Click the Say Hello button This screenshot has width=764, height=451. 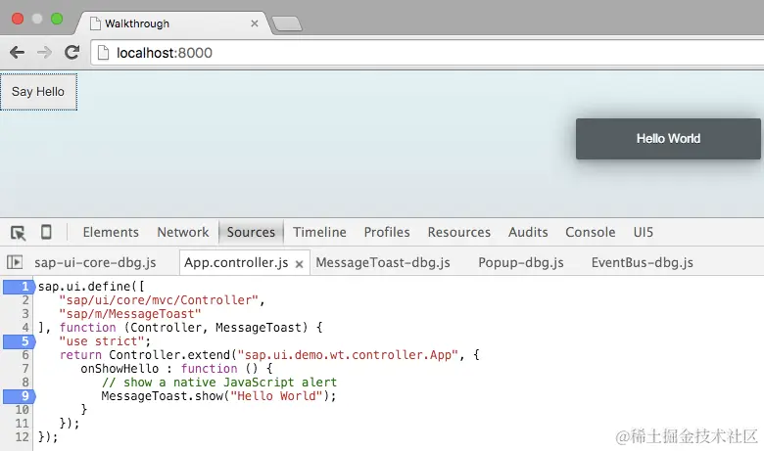(38, 92)
